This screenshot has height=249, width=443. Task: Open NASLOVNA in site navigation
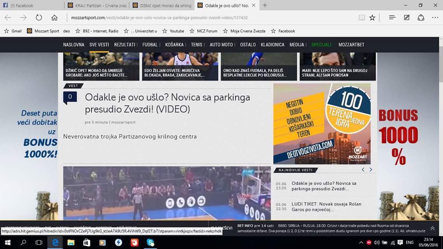[74, 45]
